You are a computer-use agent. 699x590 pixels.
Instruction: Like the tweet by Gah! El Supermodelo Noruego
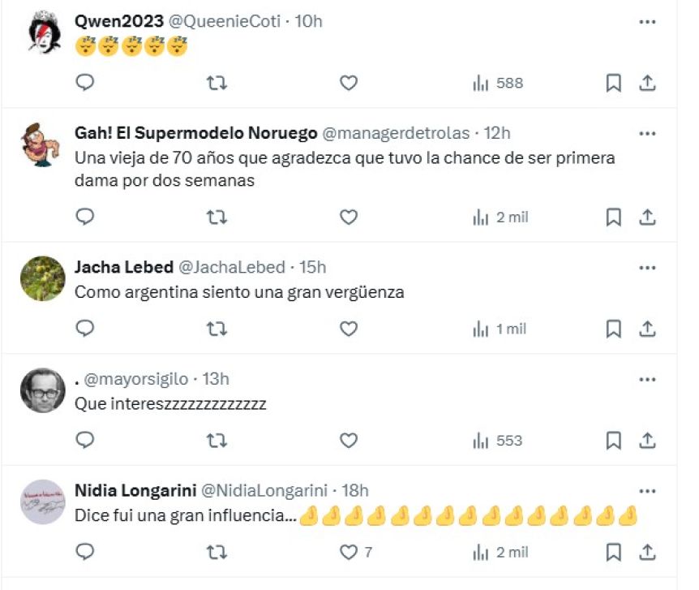(x=348, y=217)
